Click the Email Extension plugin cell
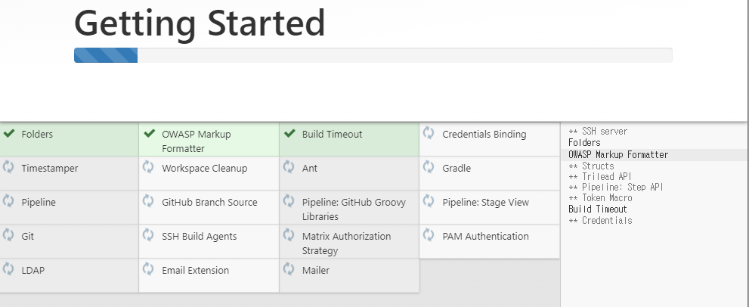The height and width of the screenshot is (307, 749). click(209, 275)
